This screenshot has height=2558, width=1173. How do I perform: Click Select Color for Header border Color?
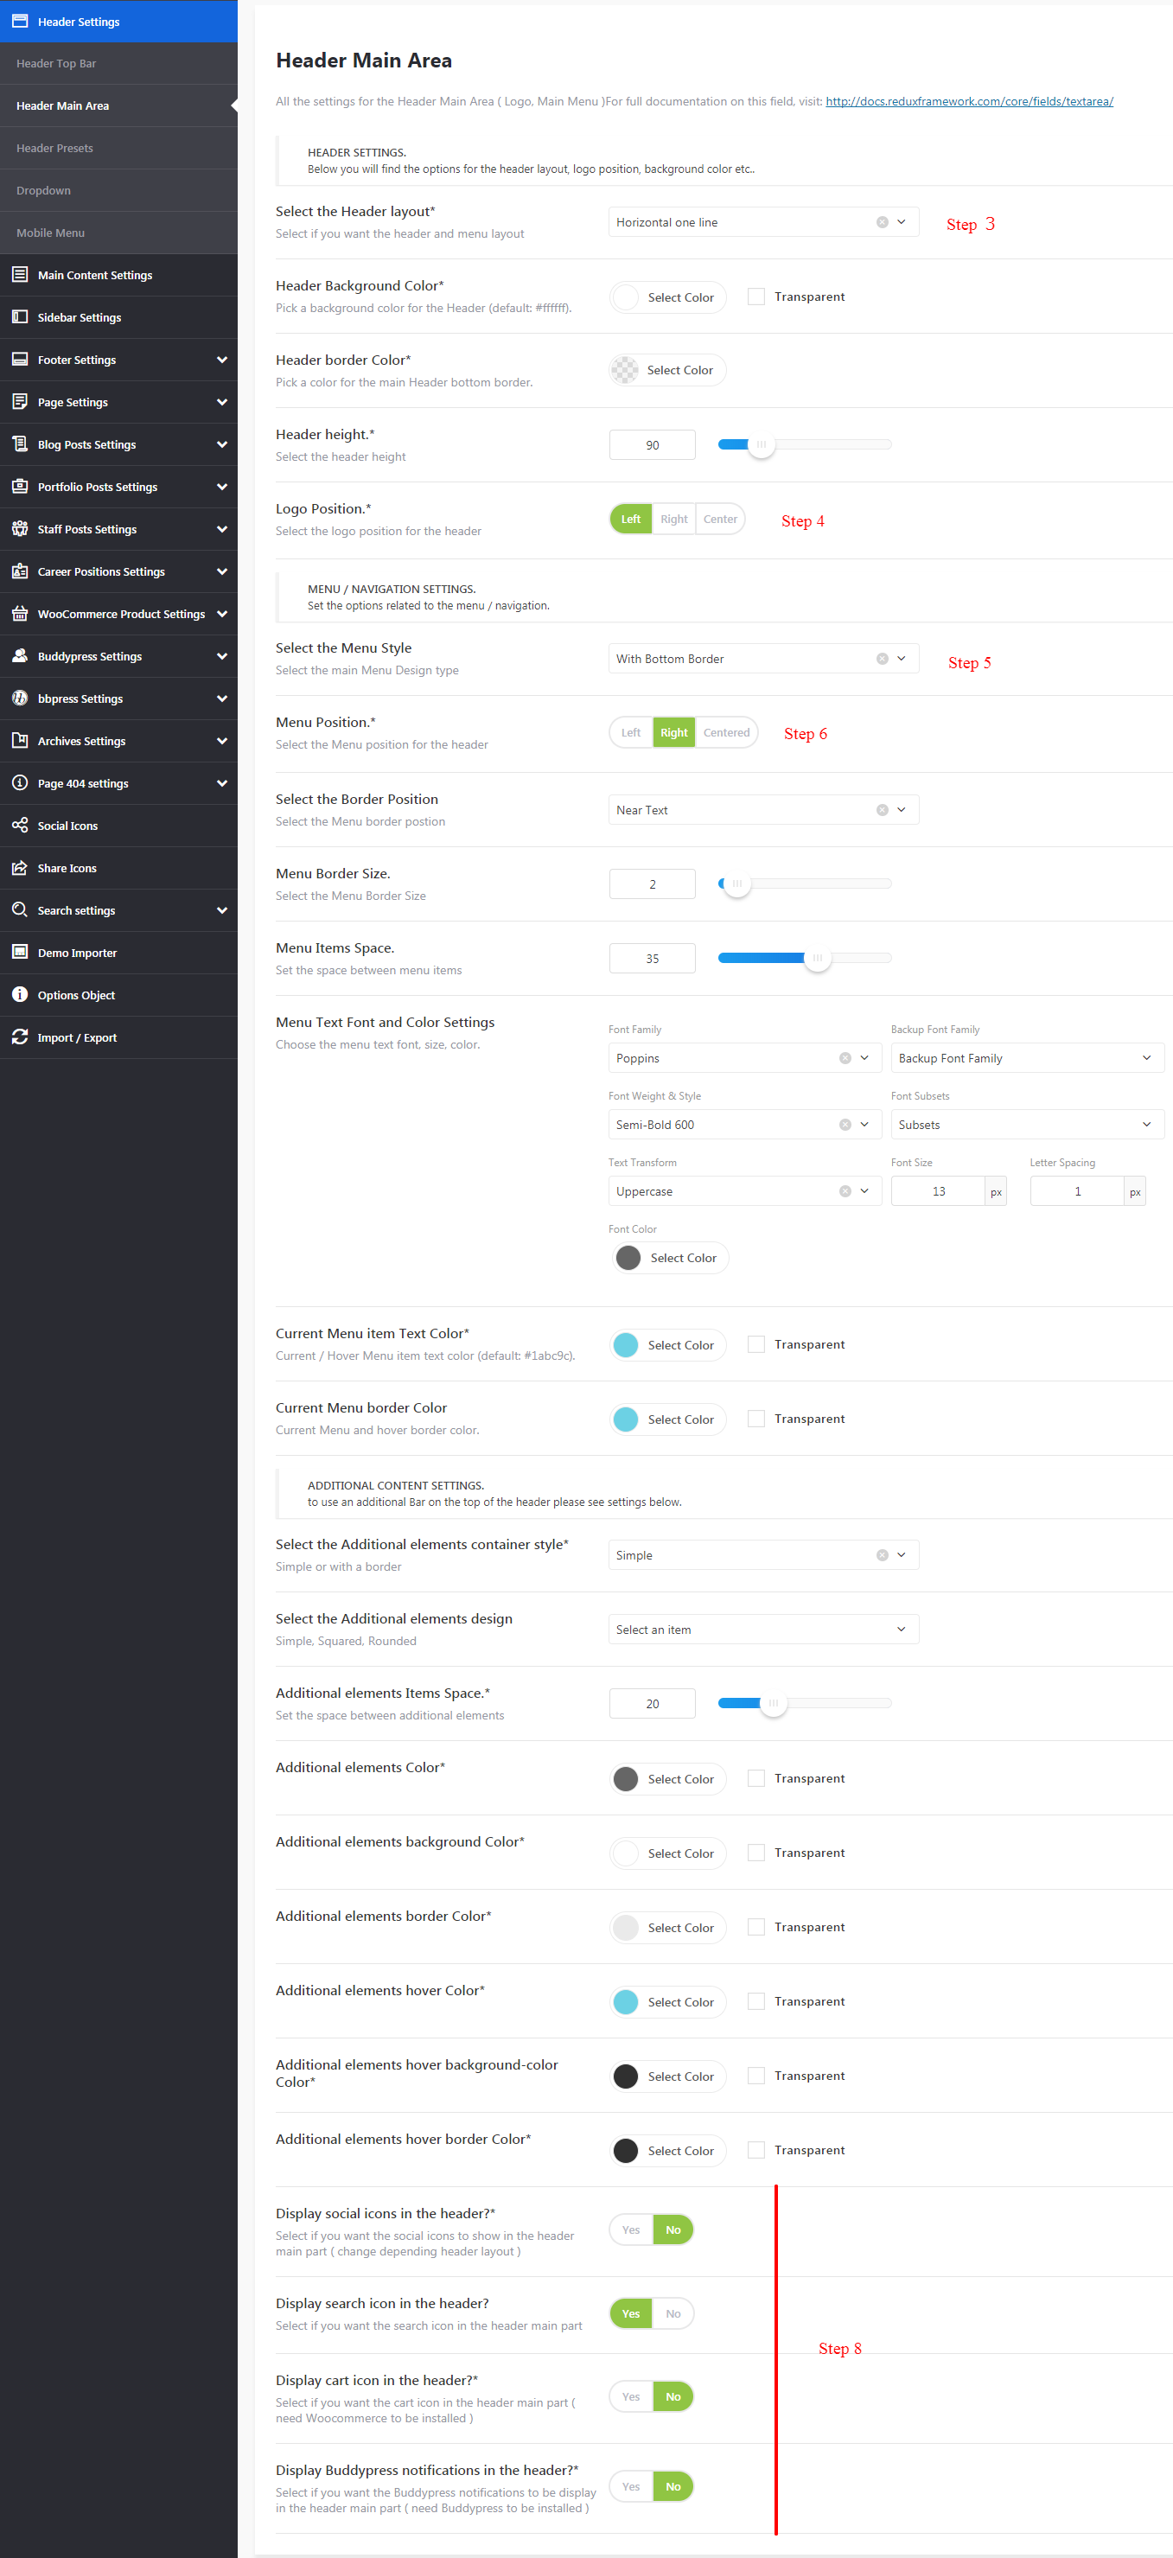pyautogui.click(x=667, y=370)
